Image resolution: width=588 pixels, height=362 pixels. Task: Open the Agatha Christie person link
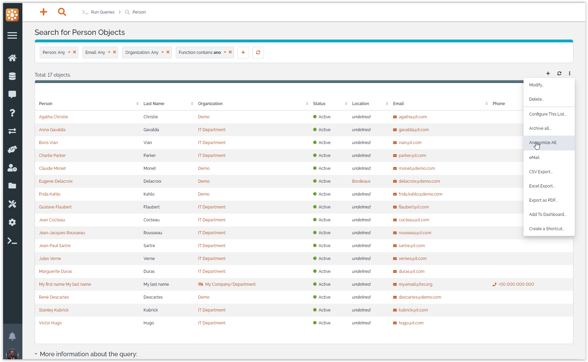53,117
